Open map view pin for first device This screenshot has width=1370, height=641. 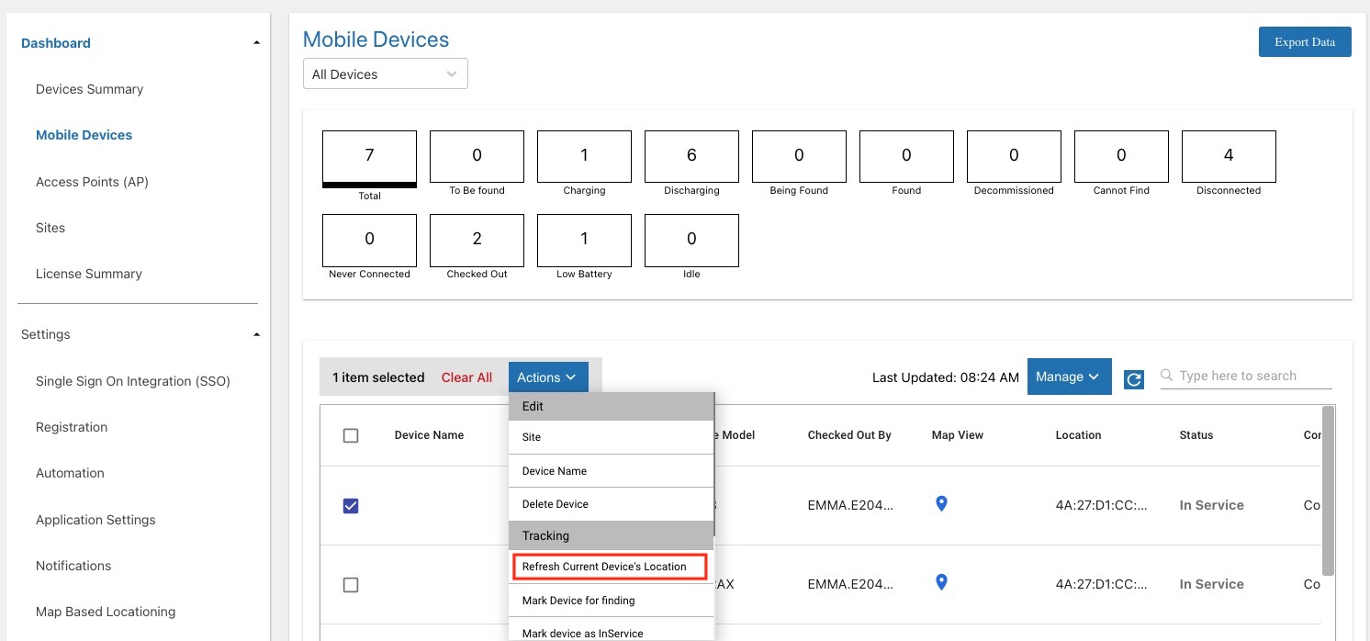(x=940, y=503)
